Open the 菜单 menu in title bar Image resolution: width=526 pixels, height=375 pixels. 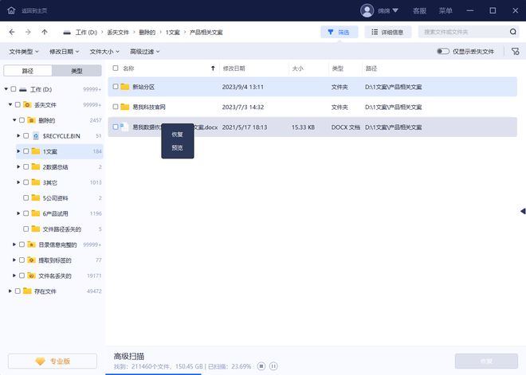(446, 10)
